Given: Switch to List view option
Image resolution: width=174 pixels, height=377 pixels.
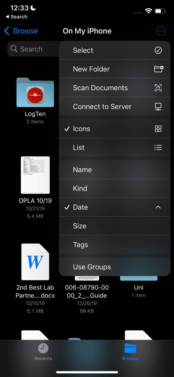Looking at the screenshot, I should 115,147.
